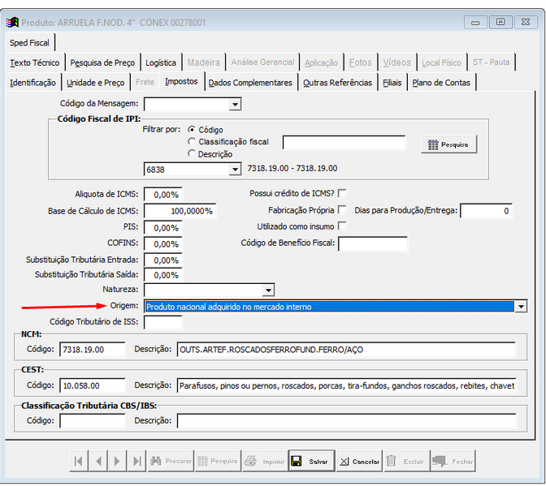This screenshot has width=546, height=486.
Task: Go to the next record
Action: pyautogui.click(x=117, y=461)
